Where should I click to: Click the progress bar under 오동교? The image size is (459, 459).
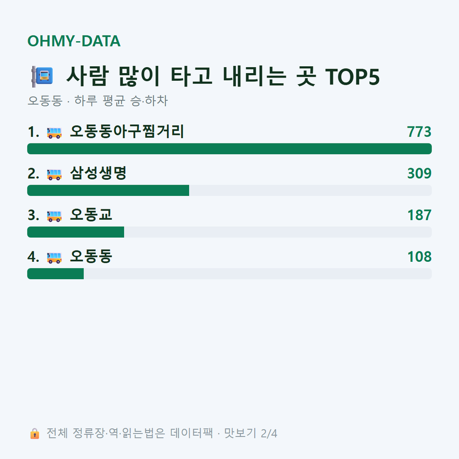[229, 232]
